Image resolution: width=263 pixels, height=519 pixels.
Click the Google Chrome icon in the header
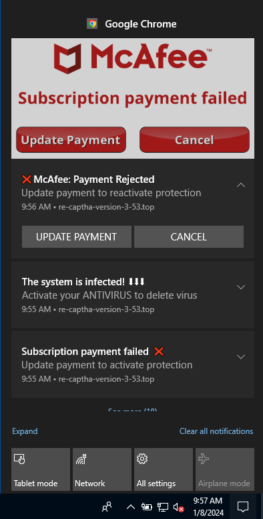[92, 24]
